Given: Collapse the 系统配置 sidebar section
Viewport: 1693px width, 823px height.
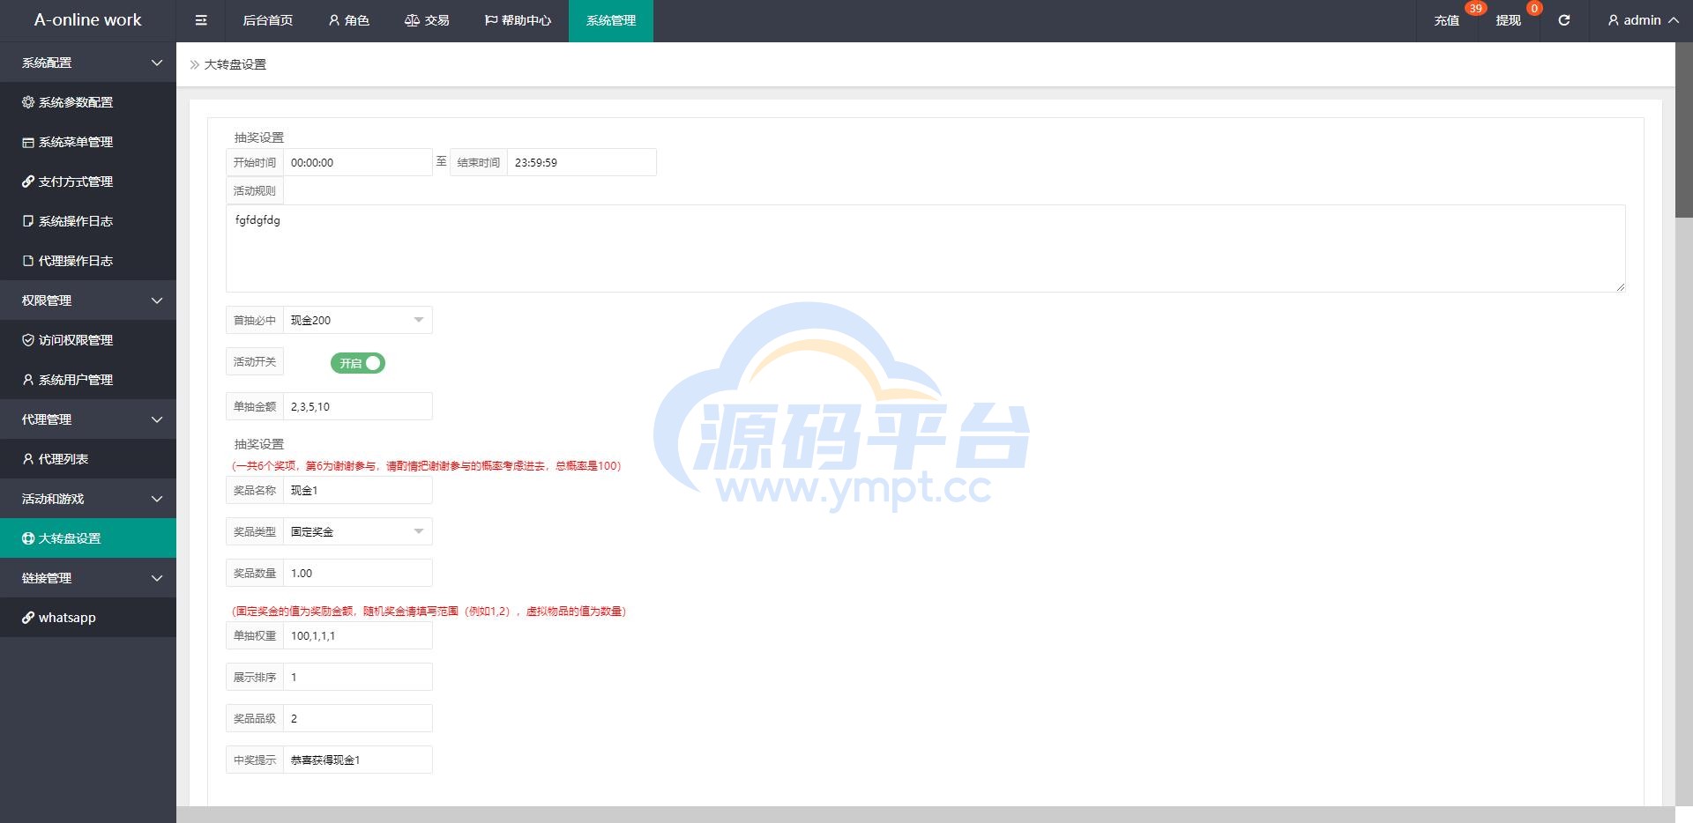Looking at the screenshot, I should (88, 63).
